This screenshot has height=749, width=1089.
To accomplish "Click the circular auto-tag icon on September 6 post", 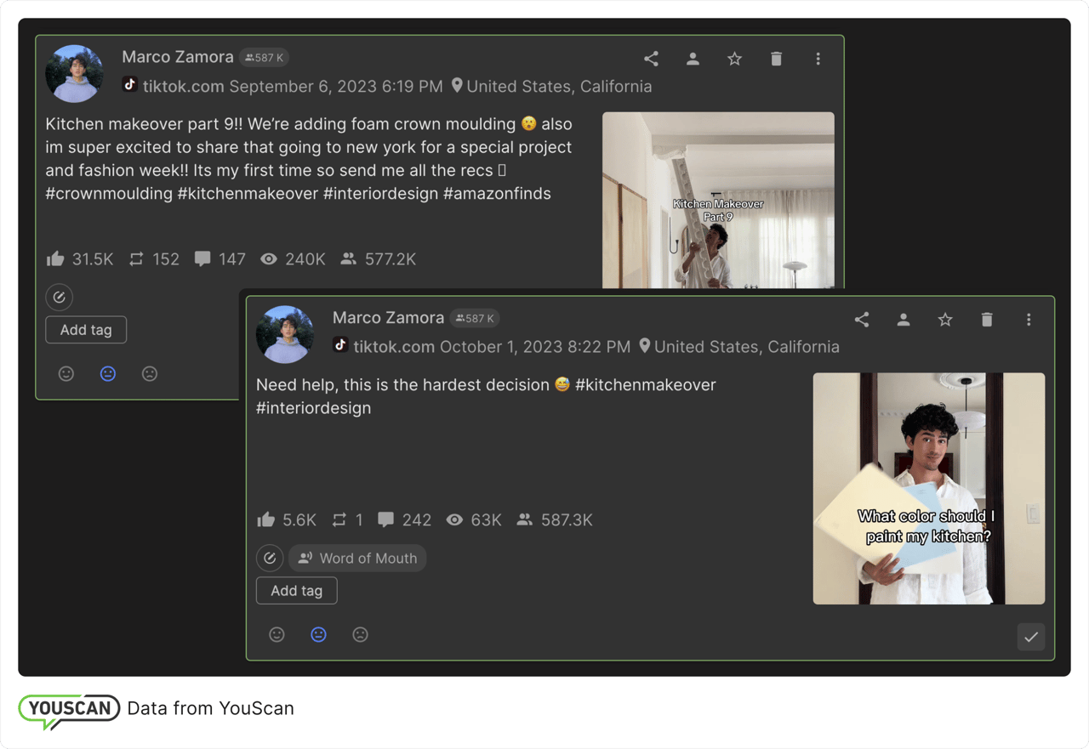I will point(60,297).
